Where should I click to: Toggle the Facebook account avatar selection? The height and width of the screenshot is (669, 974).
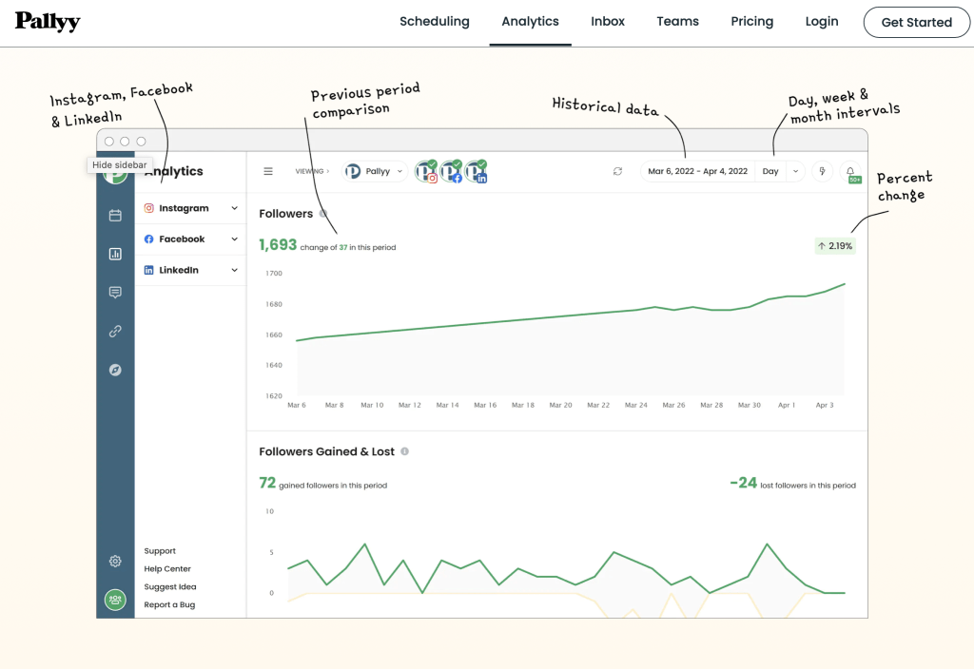coord(452,172)
